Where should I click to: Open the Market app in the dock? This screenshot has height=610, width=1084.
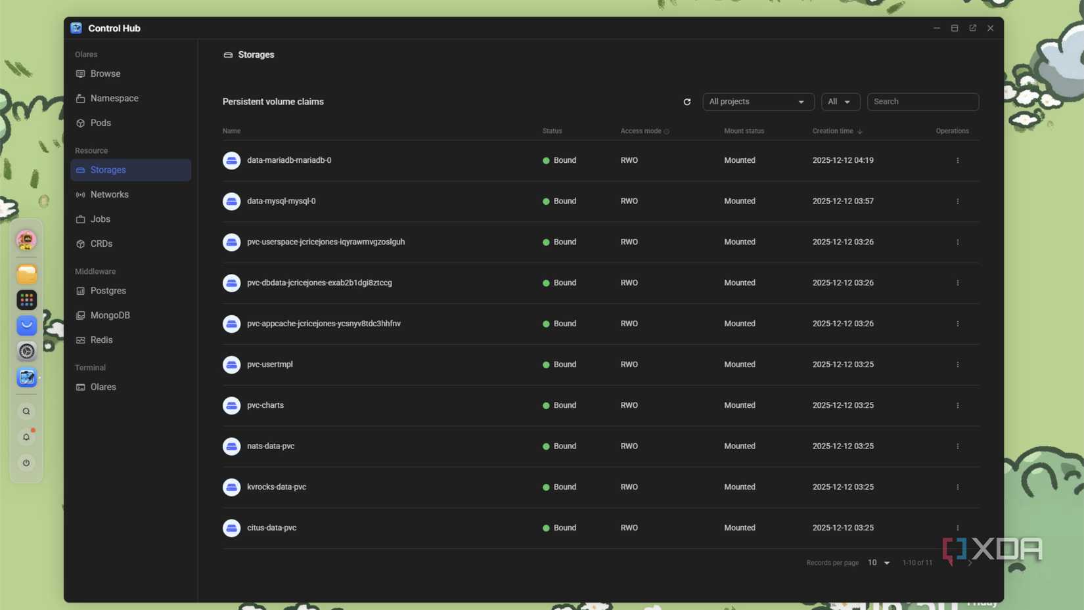click(x=26, y=325)
